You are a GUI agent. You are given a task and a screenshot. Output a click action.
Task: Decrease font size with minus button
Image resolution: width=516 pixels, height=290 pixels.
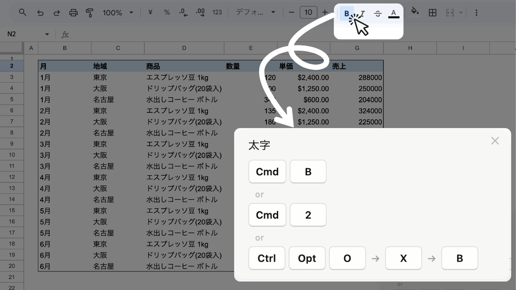291,12
